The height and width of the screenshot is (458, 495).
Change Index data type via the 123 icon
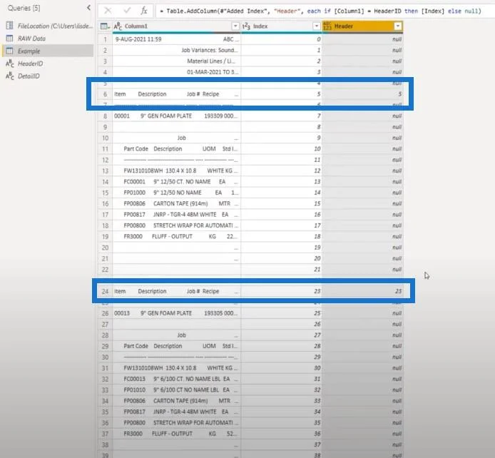tap(246, 26)
